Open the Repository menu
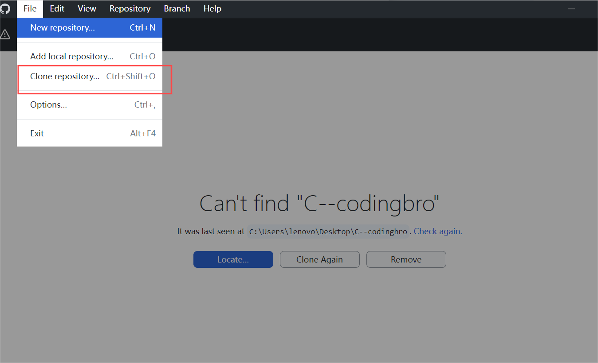The image size is (598, 363). (x=130, y=8)
